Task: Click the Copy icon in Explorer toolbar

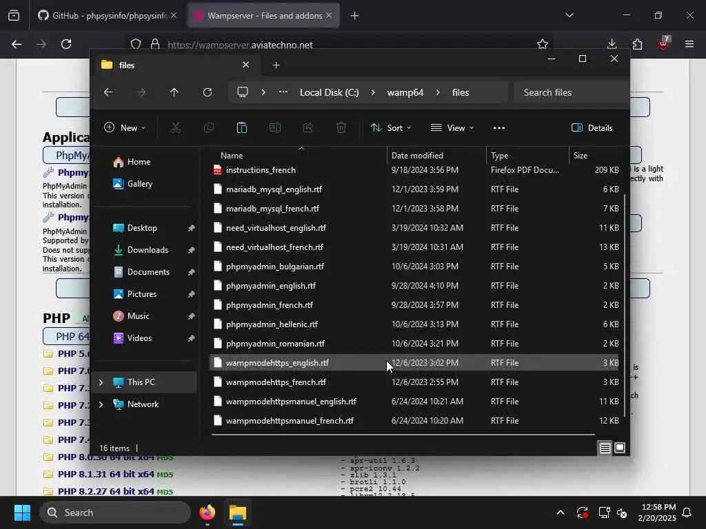Action: tap(209, 127)
